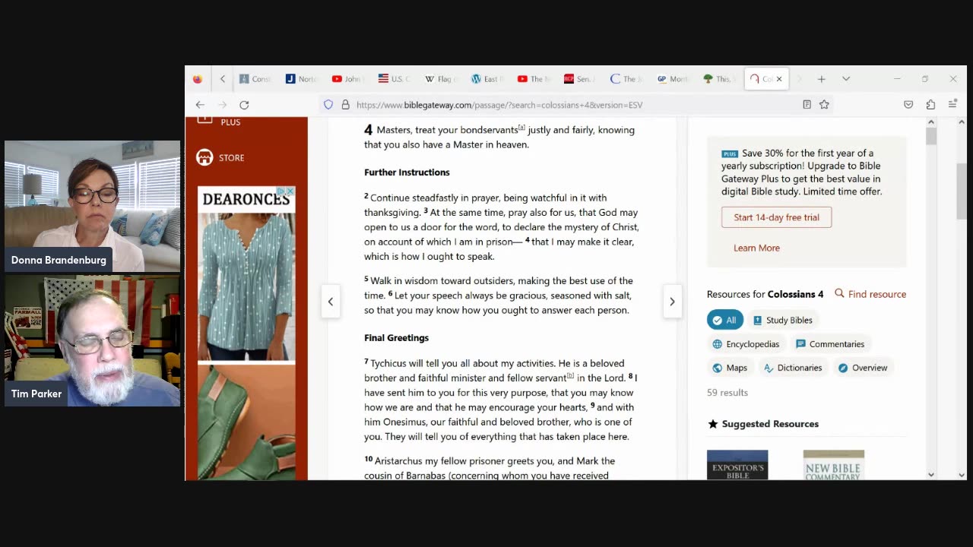
Task: Open the Dearonces blue blouse ad
Action: click(x=246, y=285)
